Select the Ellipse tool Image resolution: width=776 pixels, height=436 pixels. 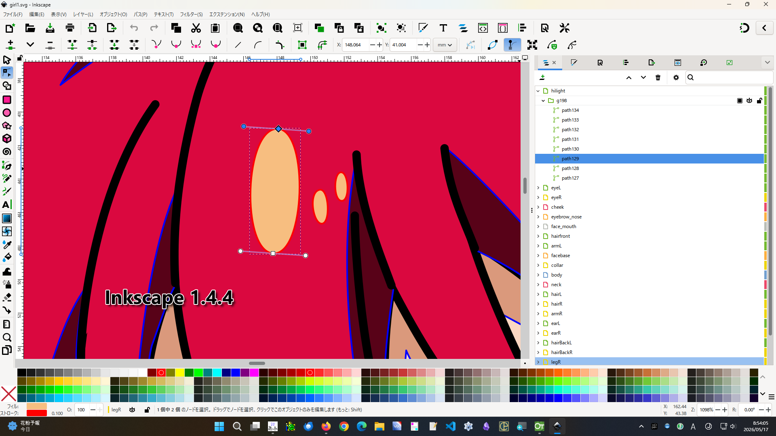[x=7, y=113]
